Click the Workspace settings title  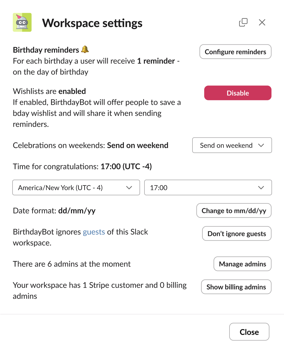pyautogui.click(x=93, y=23)
